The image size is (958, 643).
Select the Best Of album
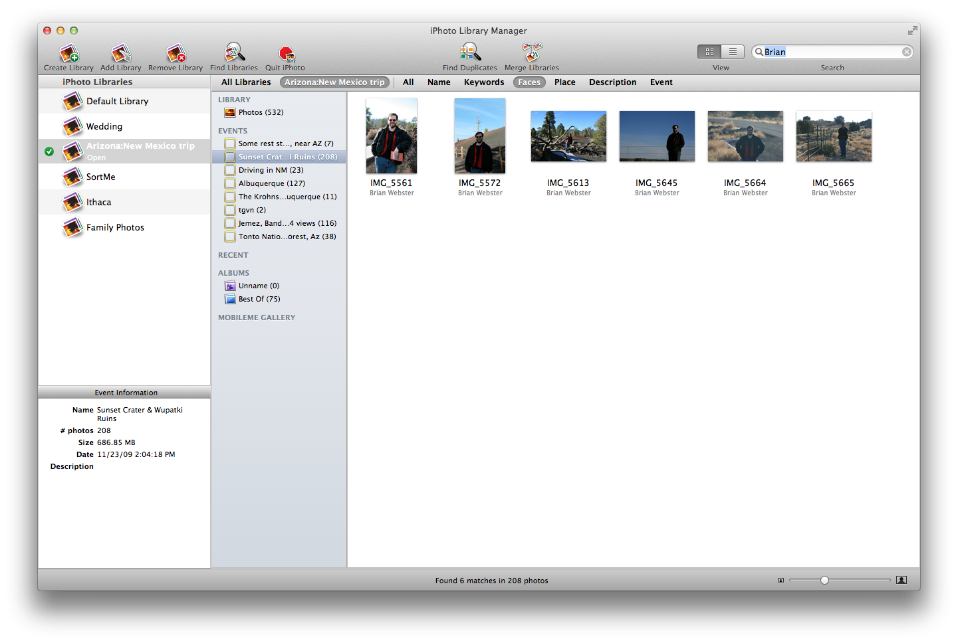(x=259, y=299)
